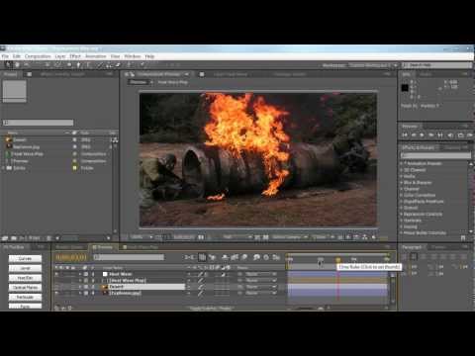Expand Blur & Sharpen effects category
Viewport: 475px width, 356px height.
[x=402, y=182]
